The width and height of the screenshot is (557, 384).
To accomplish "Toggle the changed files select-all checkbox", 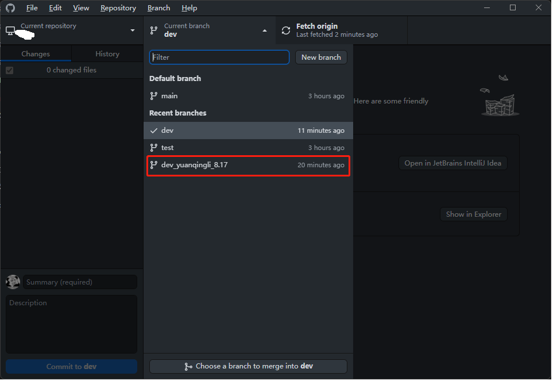I will [x=10, y=71].
